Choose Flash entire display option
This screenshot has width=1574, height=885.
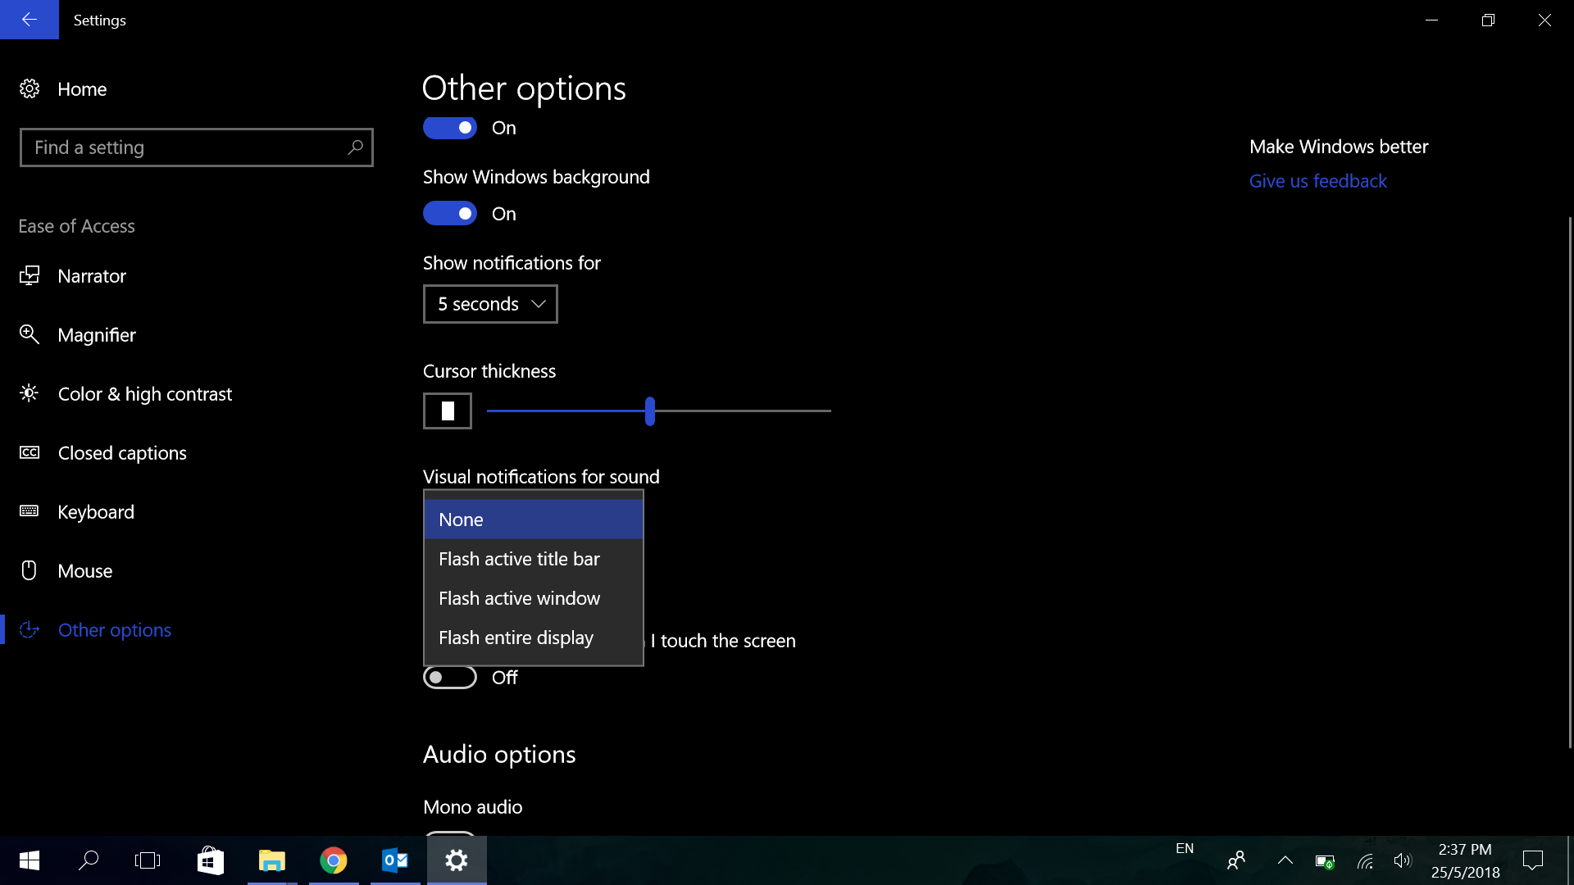point(516,638)
